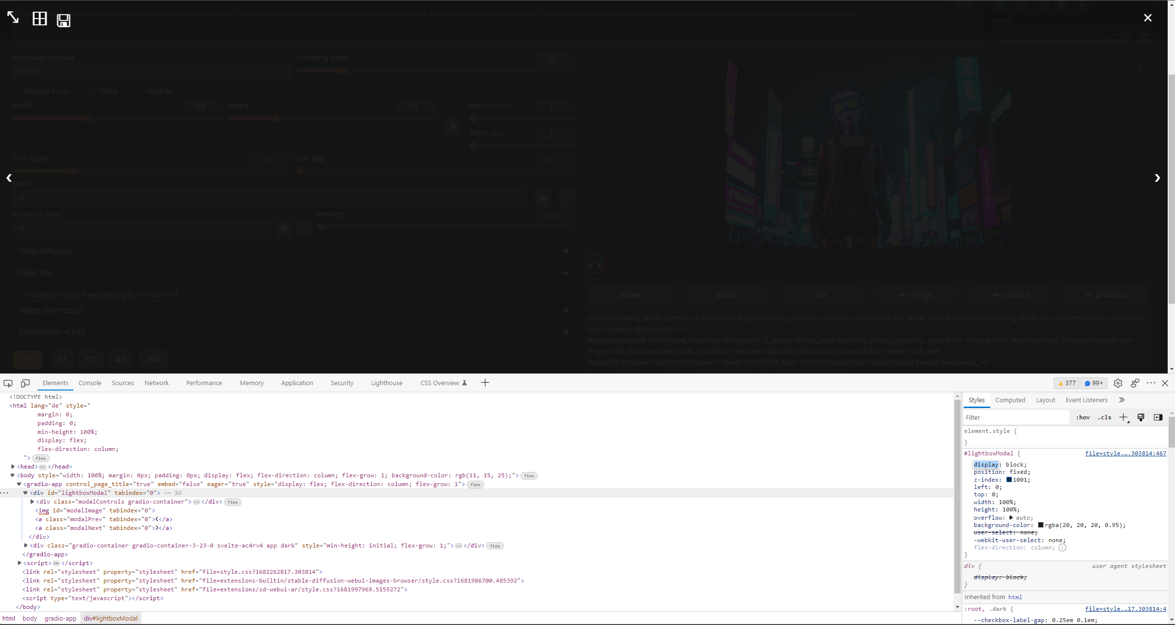Switch to the Console tab in DevTools
The image size is (1175, 625).
90,383
